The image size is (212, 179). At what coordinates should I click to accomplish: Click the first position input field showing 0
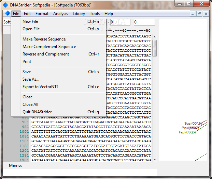point(120,22)
